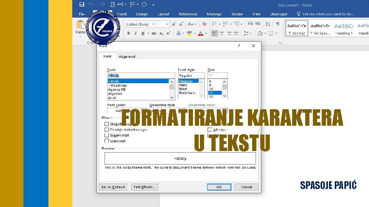Tick the Superscript checkbox in Font dialog
This screenshot has width=369, height=207.
106,135
